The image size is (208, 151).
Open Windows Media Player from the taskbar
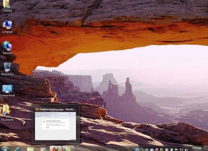click(43, 149)
